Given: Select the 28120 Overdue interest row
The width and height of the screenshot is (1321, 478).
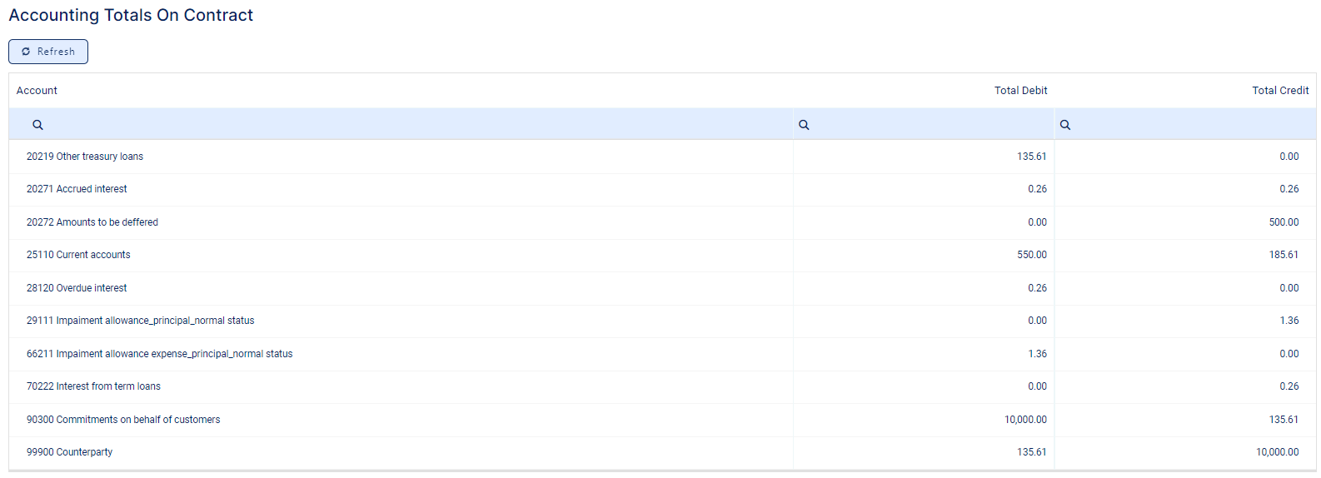Looking at the screenshot, I should [x=77, y=288].
